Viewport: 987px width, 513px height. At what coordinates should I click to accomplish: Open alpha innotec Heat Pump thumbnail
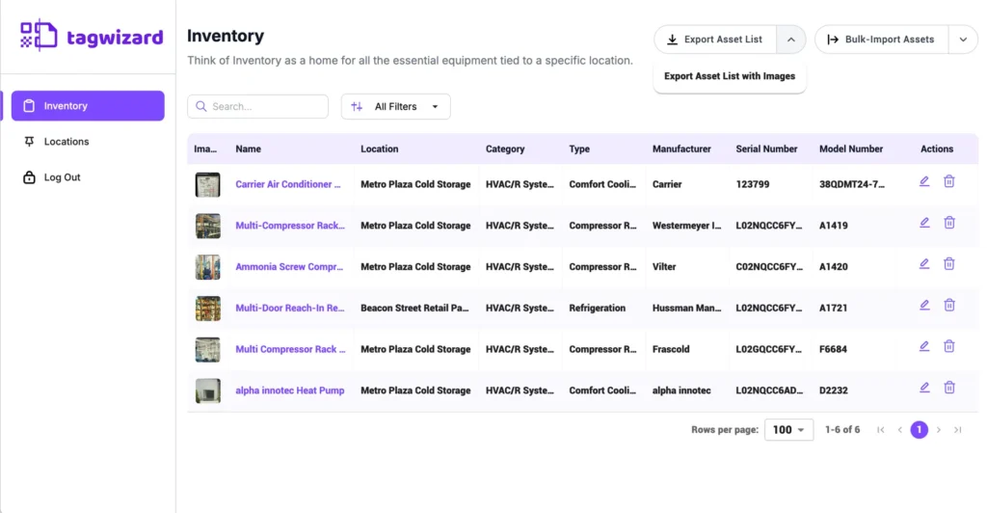coord(208,391)
